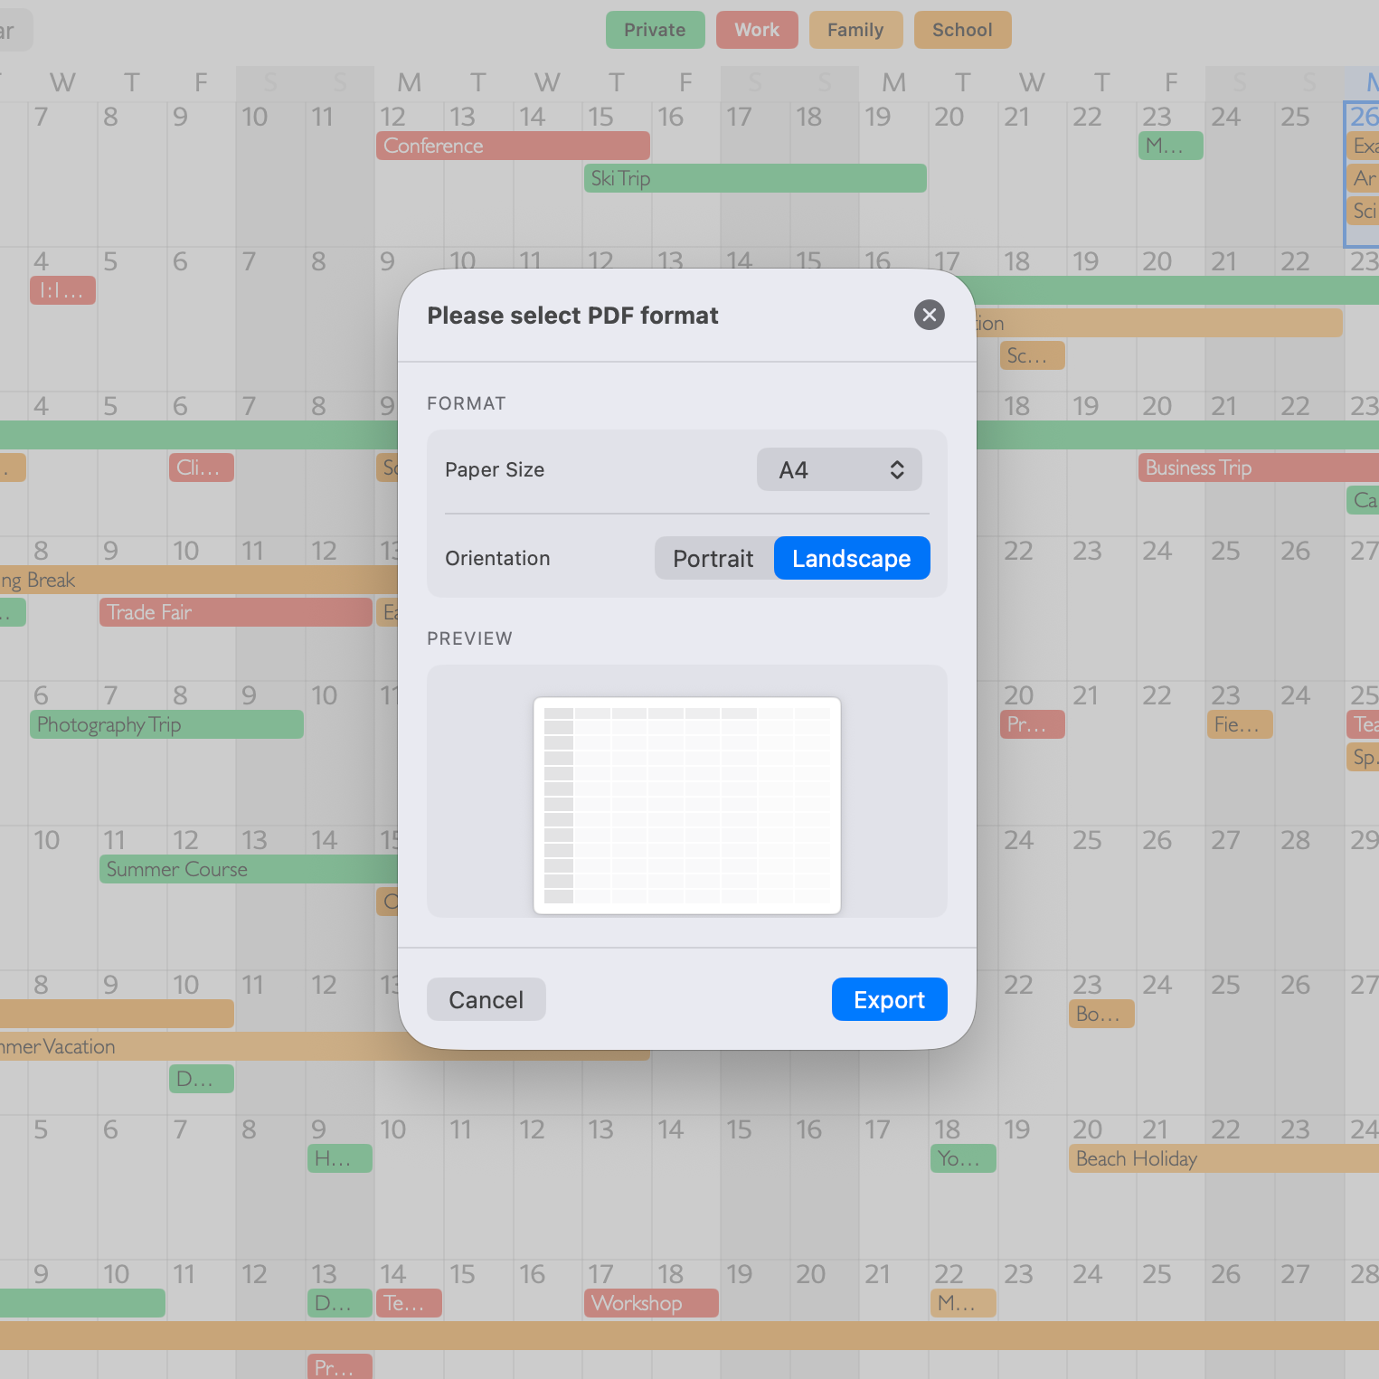Open the Photography Trip event
The width and height of the screenshot is (1379, 1379).
point(166,724)
